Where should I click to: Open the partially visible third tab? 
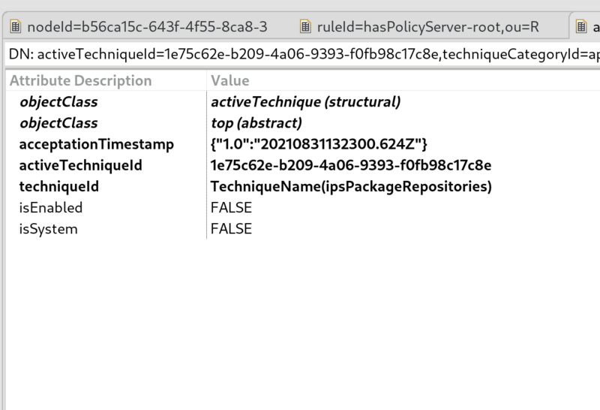tap(585, 26)
